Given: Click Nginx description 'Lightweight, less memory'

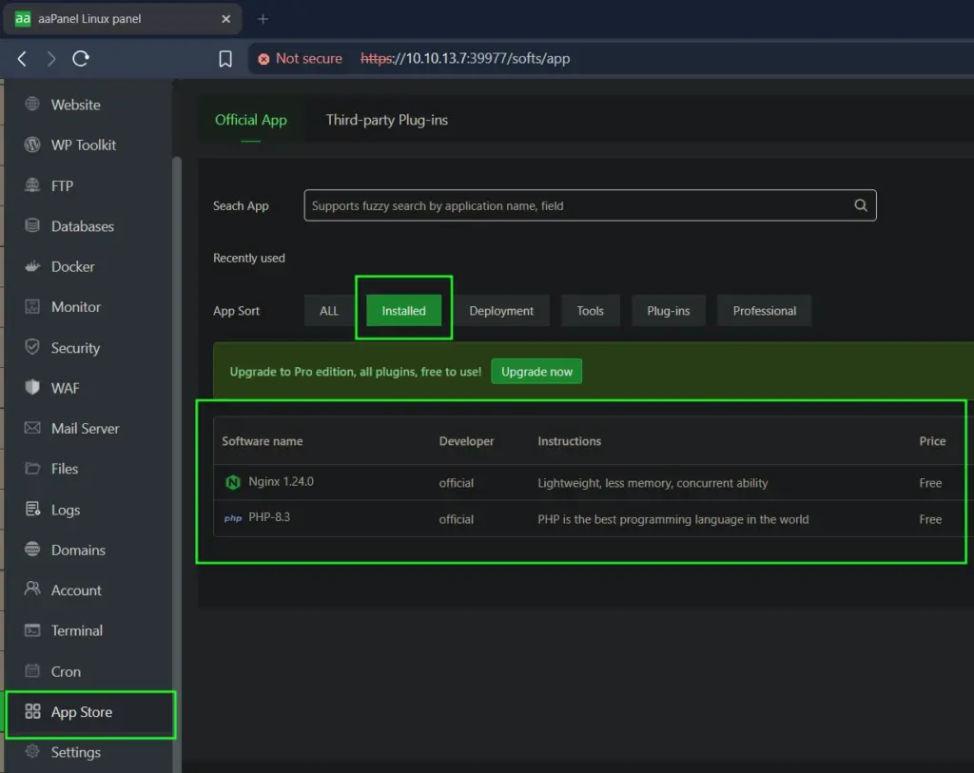Looking at the screenshot, I should click(653, 483).
